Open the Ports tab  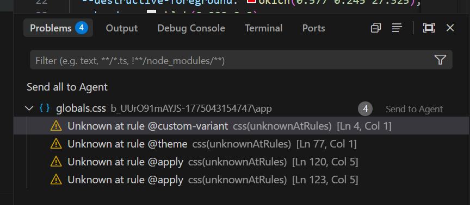tap(313, 28)
